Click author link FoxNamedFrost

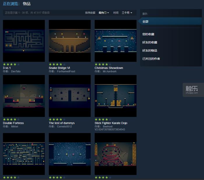[x=66, y=71]
